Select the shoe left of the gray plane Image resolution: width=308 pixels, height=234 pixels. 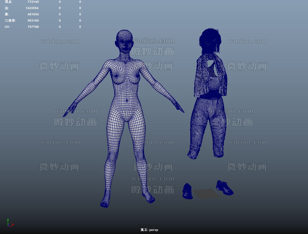coord(187,191)
